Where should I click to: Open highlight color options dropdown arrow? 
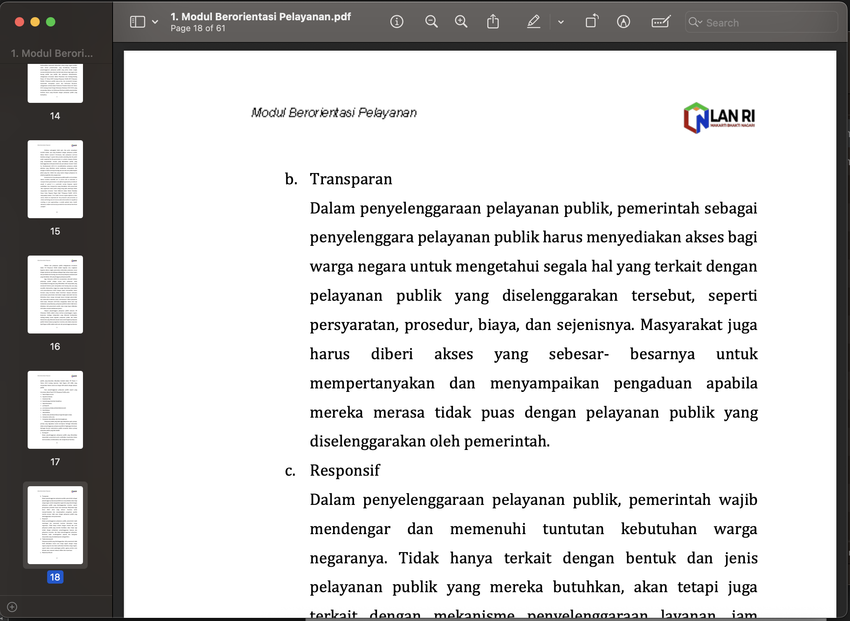[x=561, y=22]
